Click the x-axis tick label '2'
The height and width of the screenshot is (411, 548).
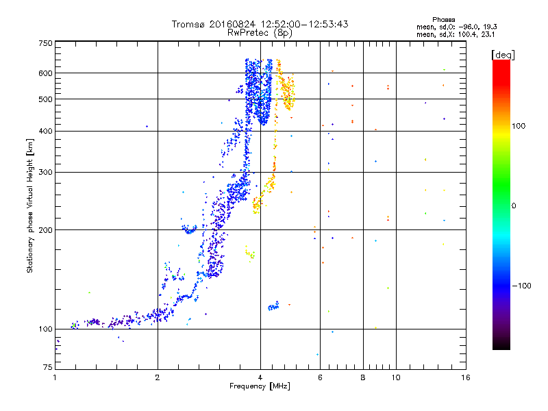click(x=158, y=377)
